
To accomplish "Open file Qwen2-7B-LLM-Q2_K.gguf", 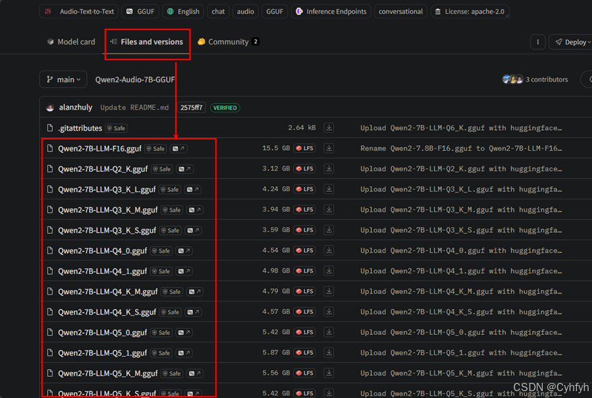I will tap(103, 169).
